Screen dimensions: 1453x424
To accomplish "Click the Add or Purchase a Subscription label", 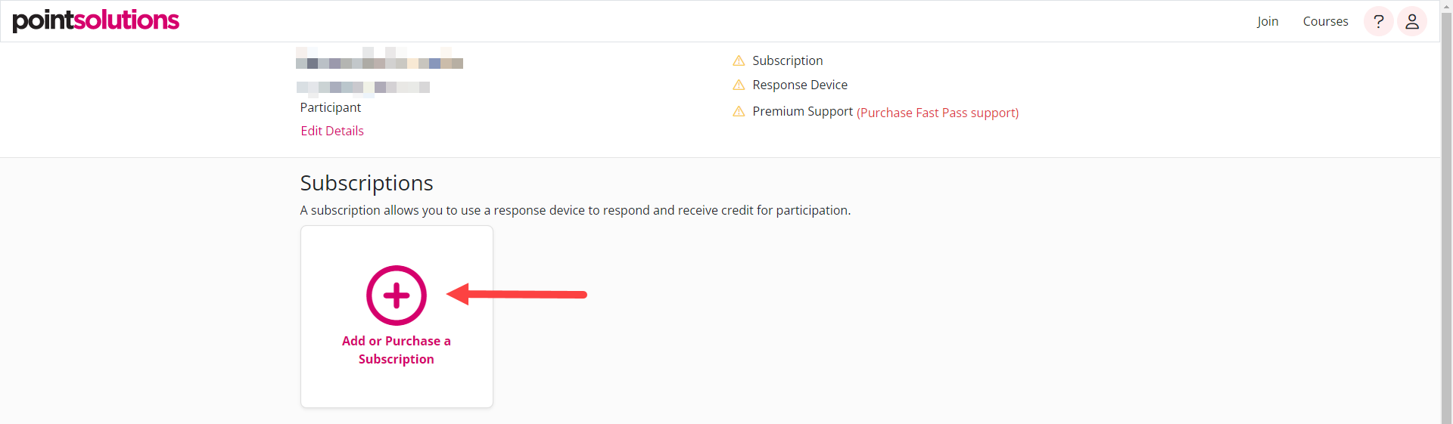I will click(x=397, y=350).
